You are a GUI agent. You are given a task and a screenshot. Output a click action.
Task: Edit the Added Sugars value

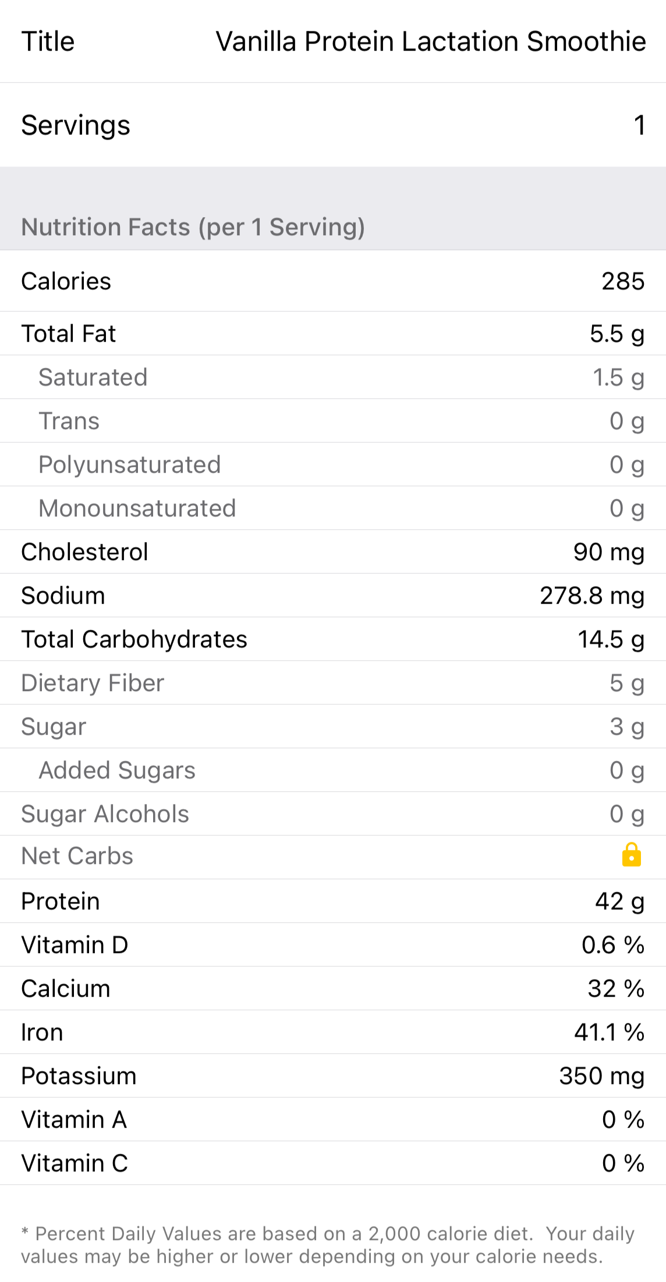pos(626,770)
